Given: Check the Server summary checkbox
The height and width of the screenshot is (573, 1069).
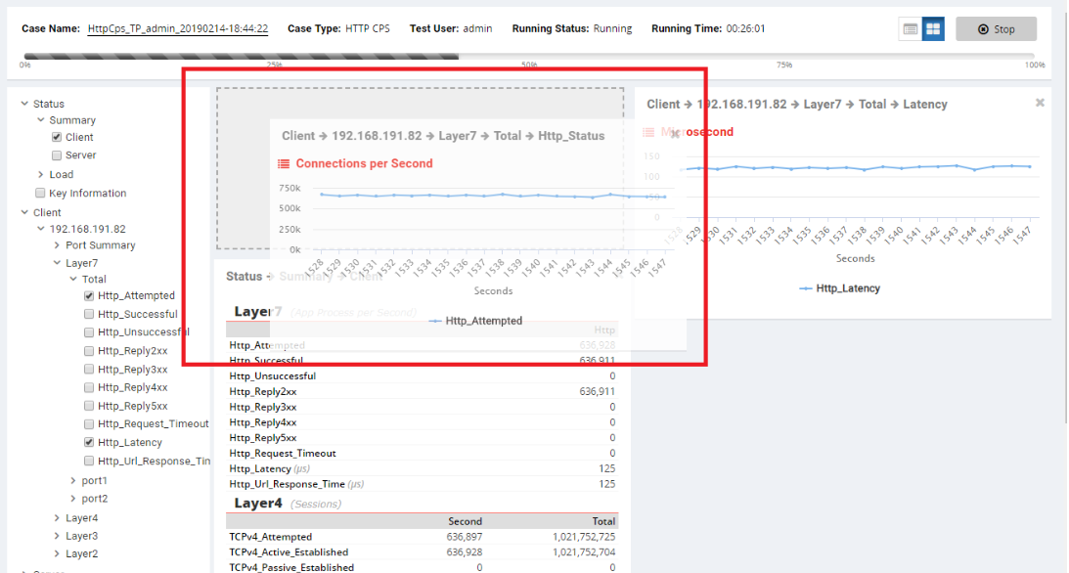Looking at the screenshot, I should pos(57,155).
